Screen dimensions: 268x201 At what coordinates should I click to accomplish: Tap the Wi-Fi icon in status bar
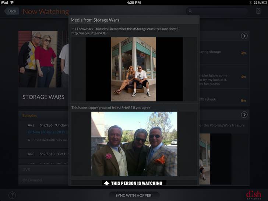pos(12,2)
